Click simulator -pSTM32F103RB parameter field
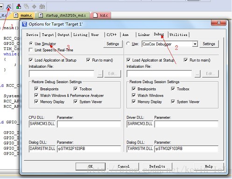Viewport: 232px width, 179px height. point(89,149)
